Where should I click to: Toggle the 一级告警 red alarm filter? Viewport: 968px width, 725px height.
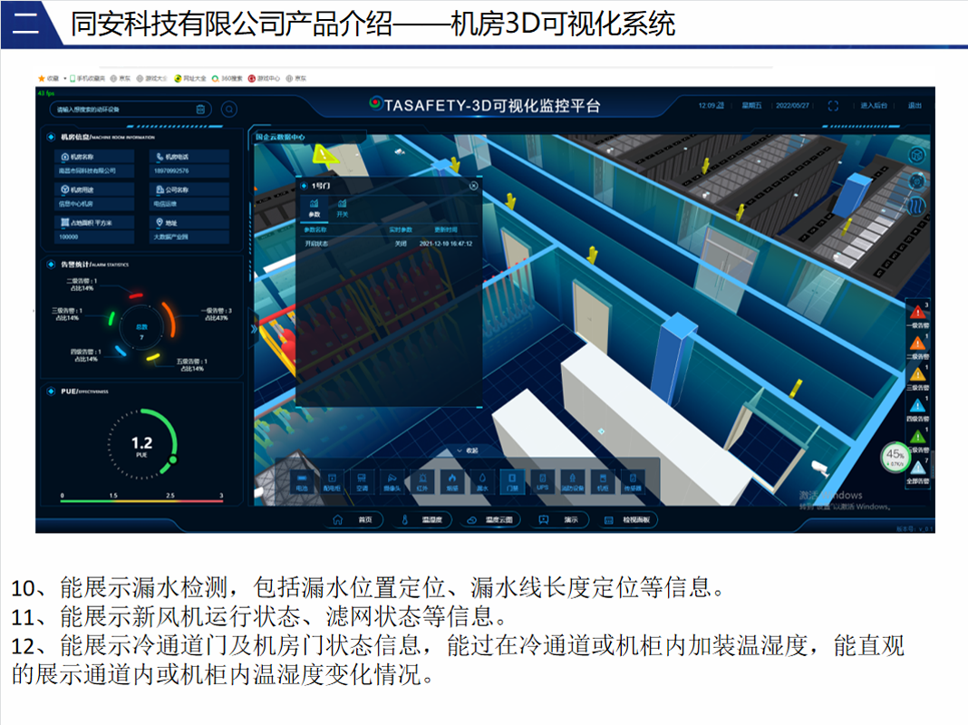coord(917,313)
